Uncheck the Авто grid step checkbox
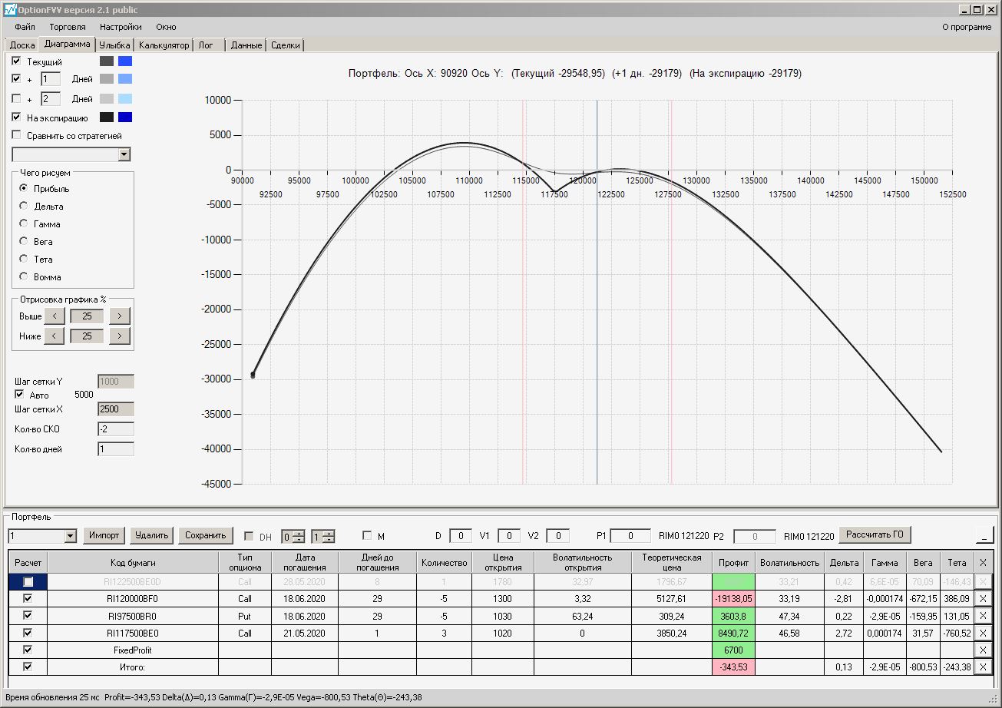The height and width of the screenshot is (708, 1002). pos(20,395)
